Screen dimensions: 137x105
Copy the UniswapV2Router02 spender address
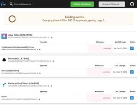pos(37,73)
